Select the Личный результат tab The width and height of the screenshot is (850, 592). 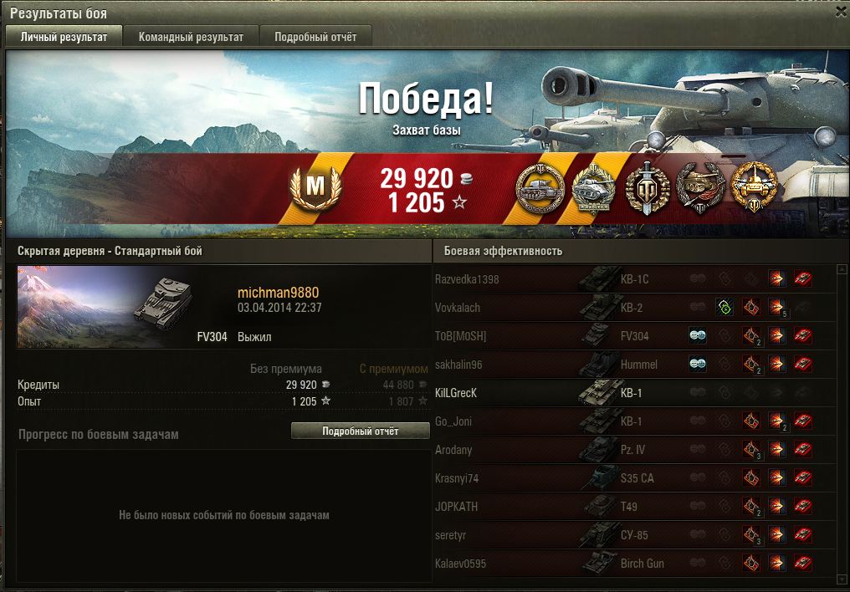[x=64, y=37]
